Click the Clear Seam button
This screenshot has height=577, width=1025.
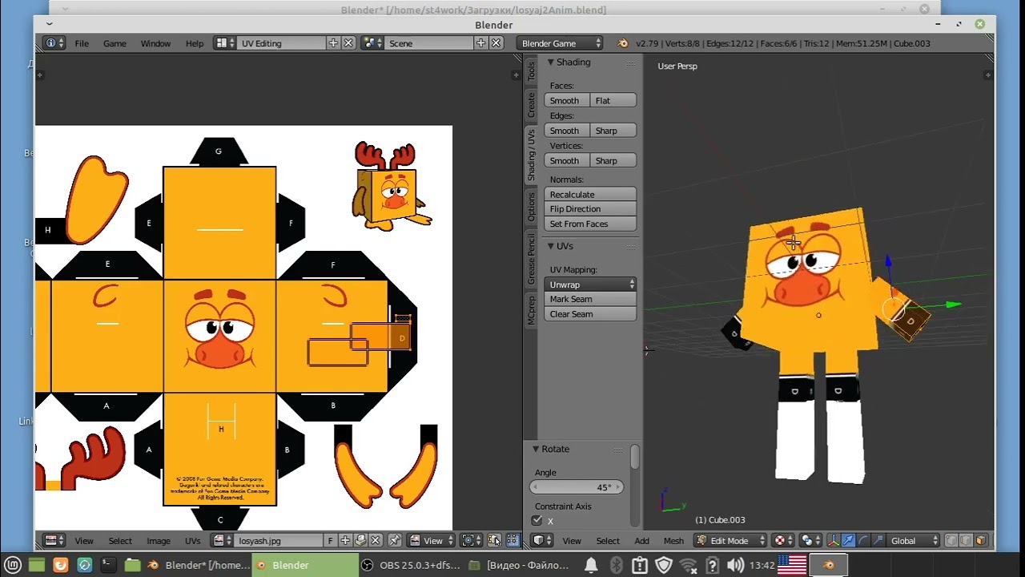click(590, 314)
